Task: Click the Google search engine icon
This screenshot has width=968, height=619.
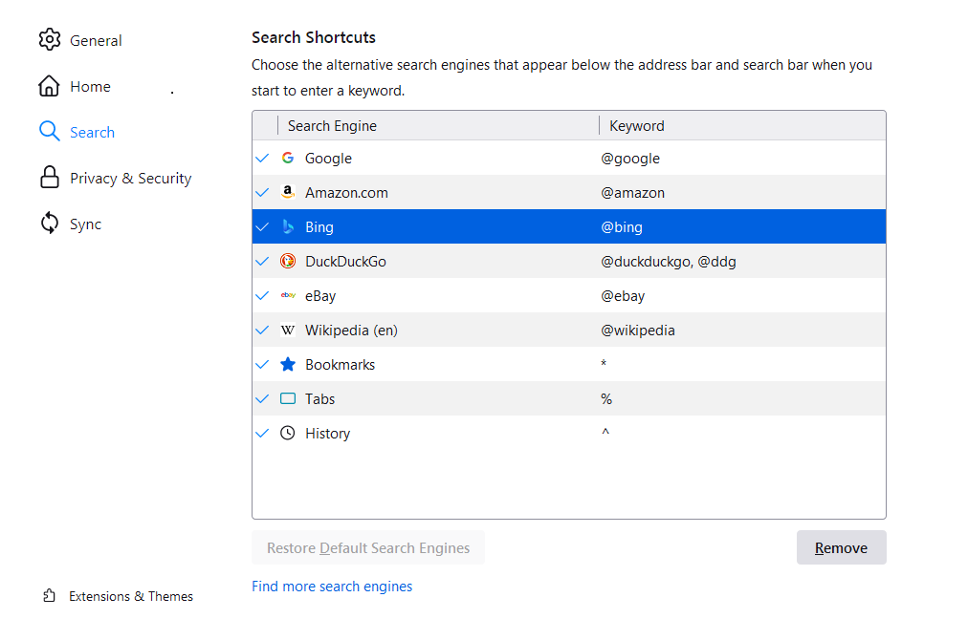Action: click(x=287, y=158)
